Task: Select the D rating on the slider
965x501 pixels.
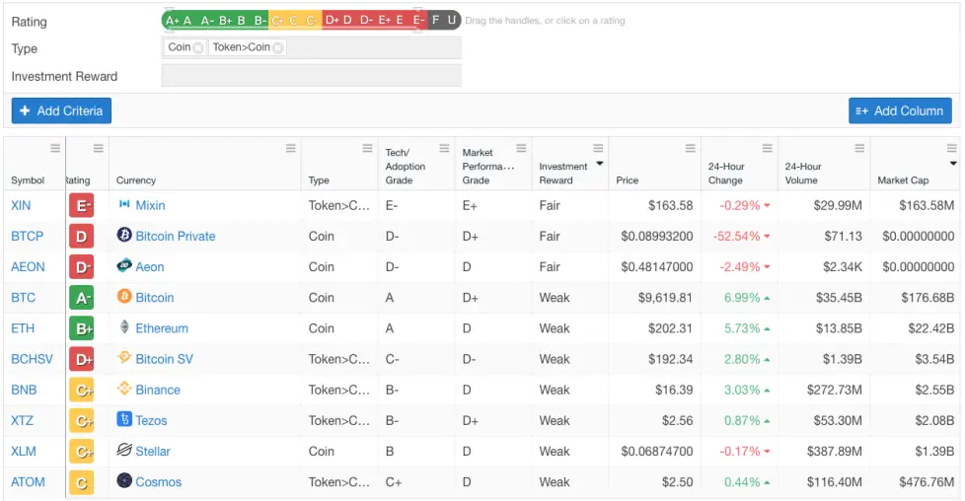Action: click(347, 21)
